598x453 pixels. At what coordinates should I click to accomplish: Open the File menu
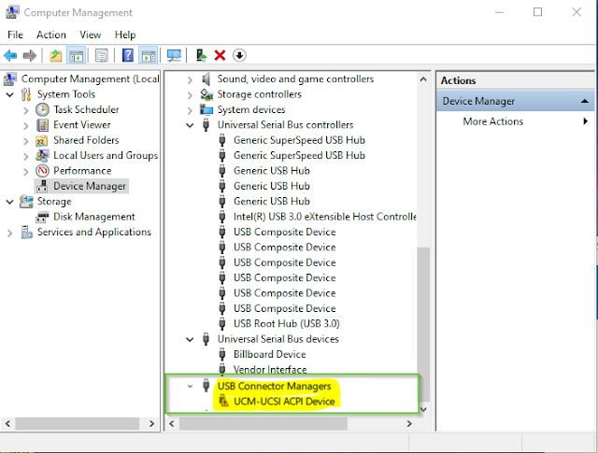click(15, 35)
